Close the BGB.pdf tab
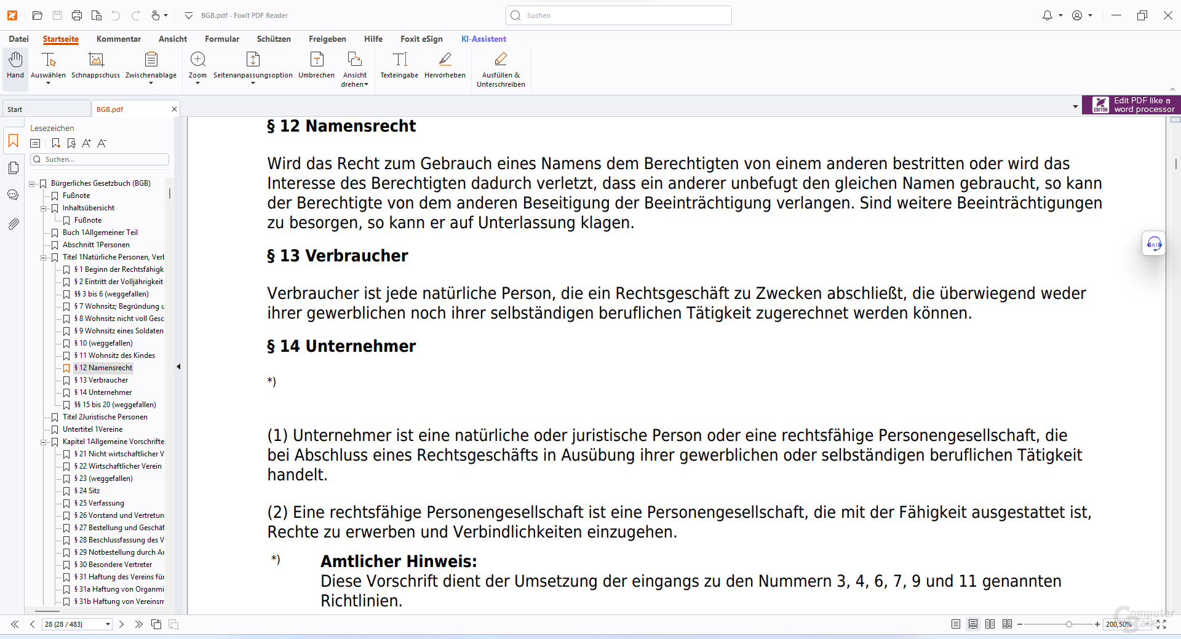The image size is (1181, 639). point(174,109)
